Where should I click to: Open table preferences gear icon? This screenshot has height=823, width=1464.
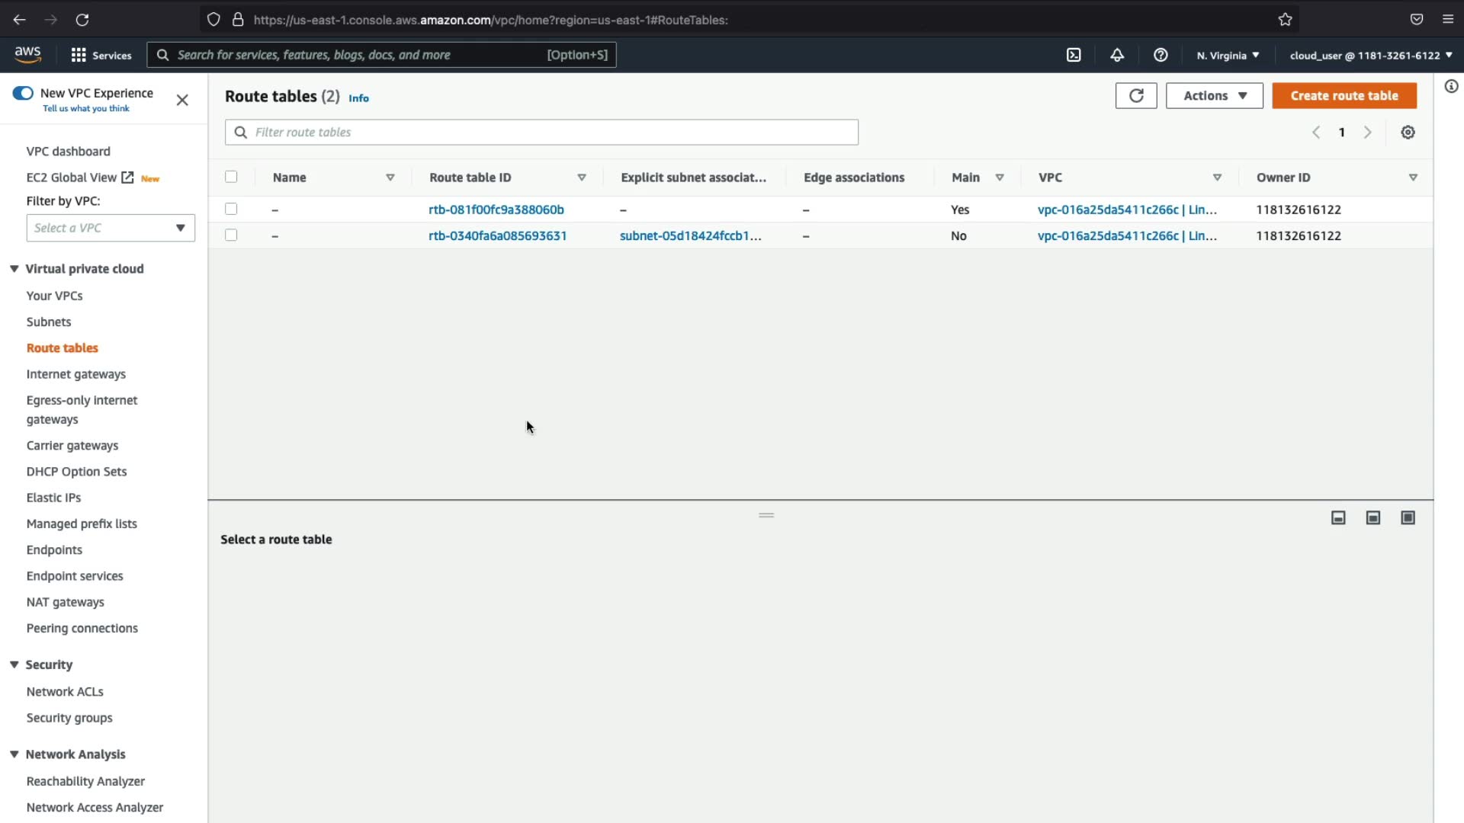pos(1408,133)
